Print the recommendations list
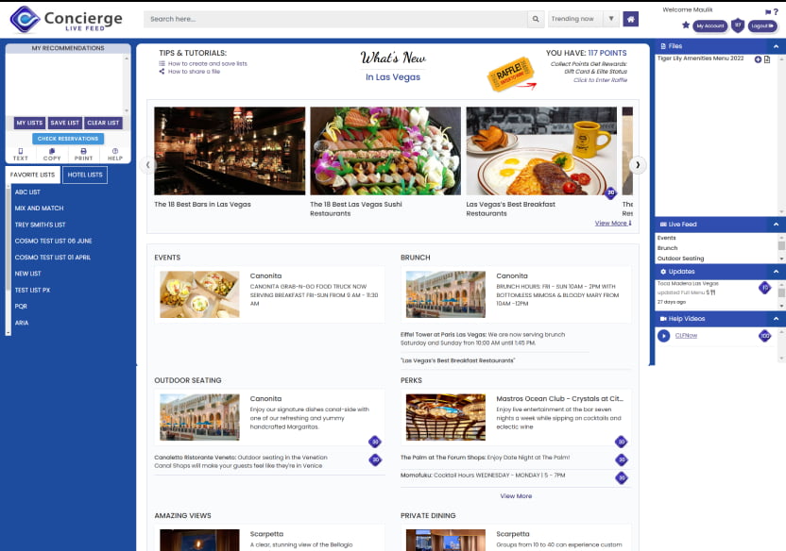The height and width of the screenshot is (551, 786). (x=83, y=154)
